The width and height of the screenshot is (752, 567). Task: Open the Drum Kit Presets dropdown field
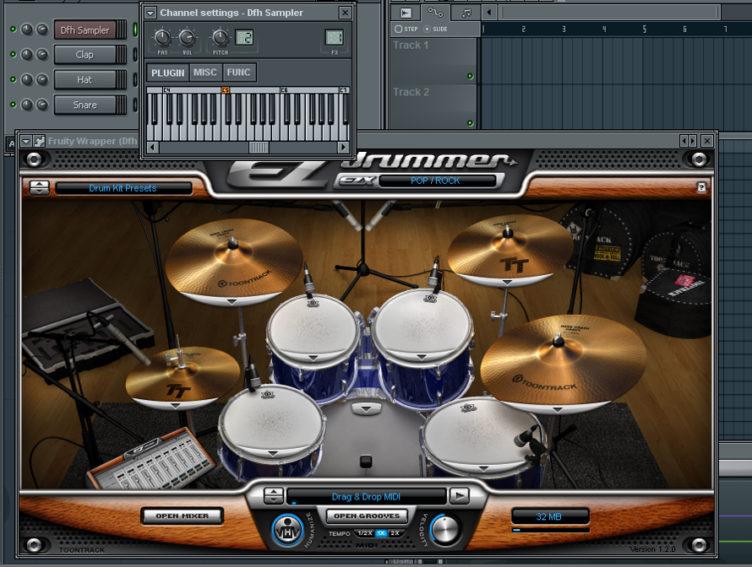(123, 188)
